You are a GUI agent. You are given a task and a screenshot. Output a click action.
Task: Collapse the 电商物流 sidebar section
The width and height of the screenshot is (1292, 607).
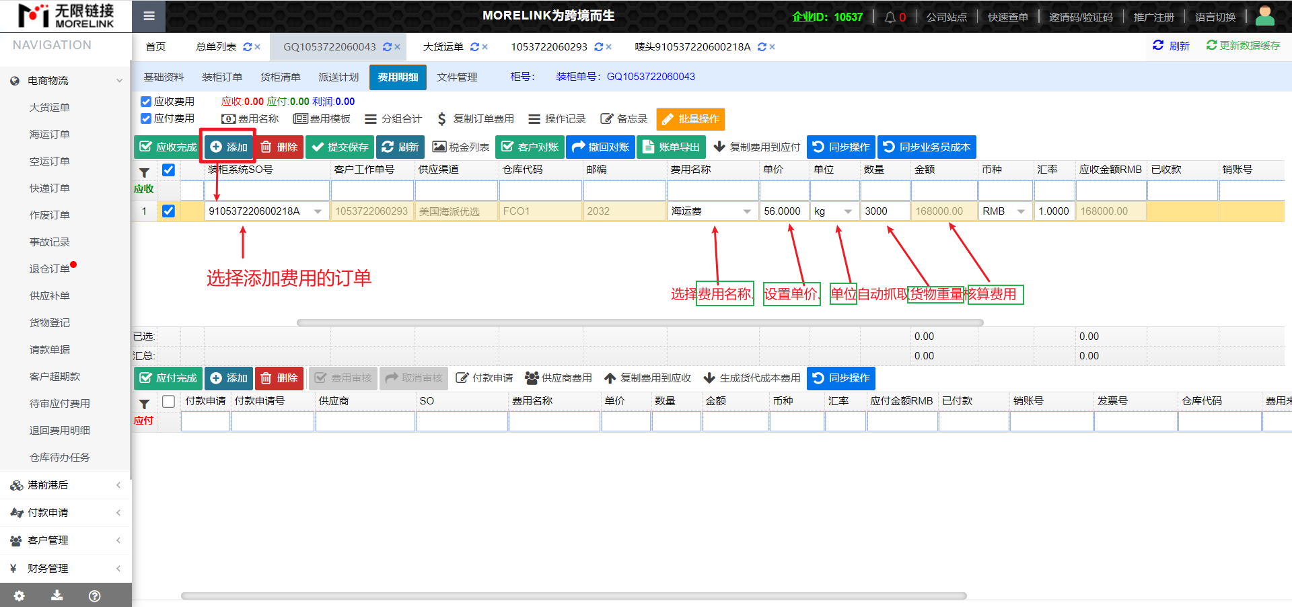(65, 81)
